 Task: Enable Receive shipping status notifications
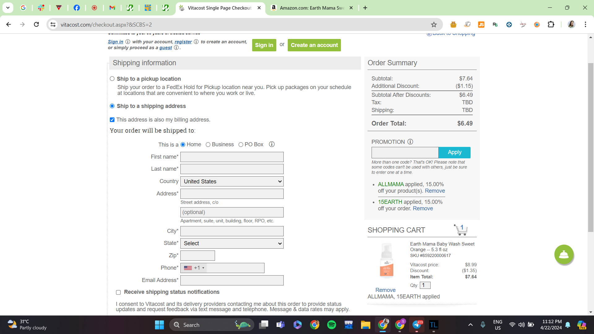(x=118, y=293)
